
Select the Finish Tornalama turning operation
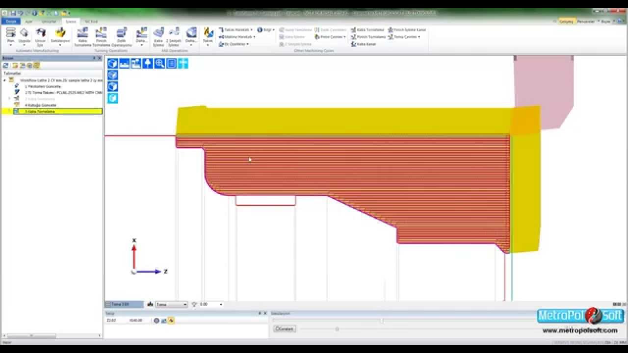(x=101, y=37)
